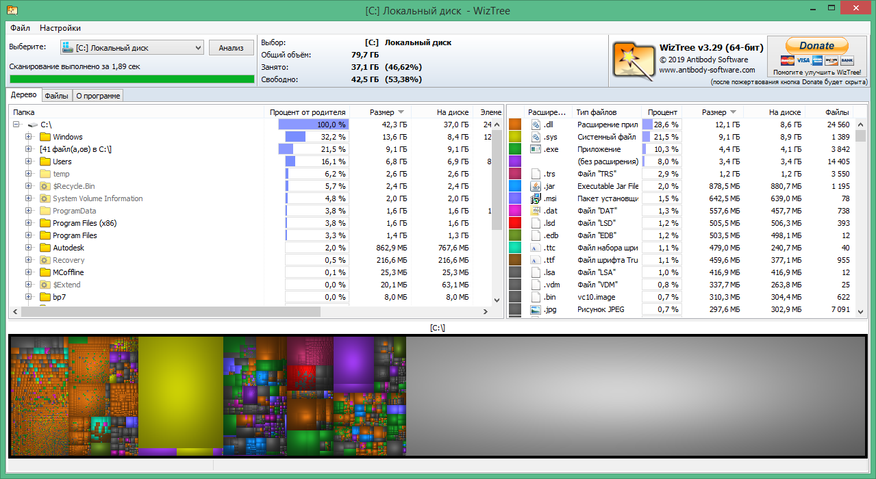This screenshot has width=876, height=479.
Task: Click the C:\ drive icon in tree
Action: point(33,125)
